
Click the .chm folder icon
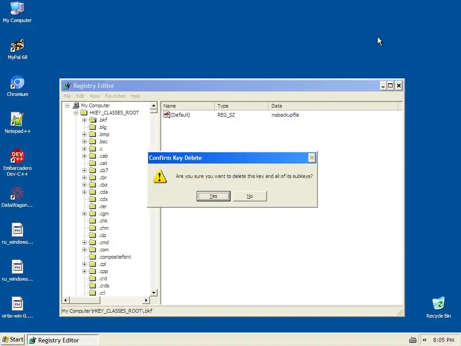[x=93, y=228]
